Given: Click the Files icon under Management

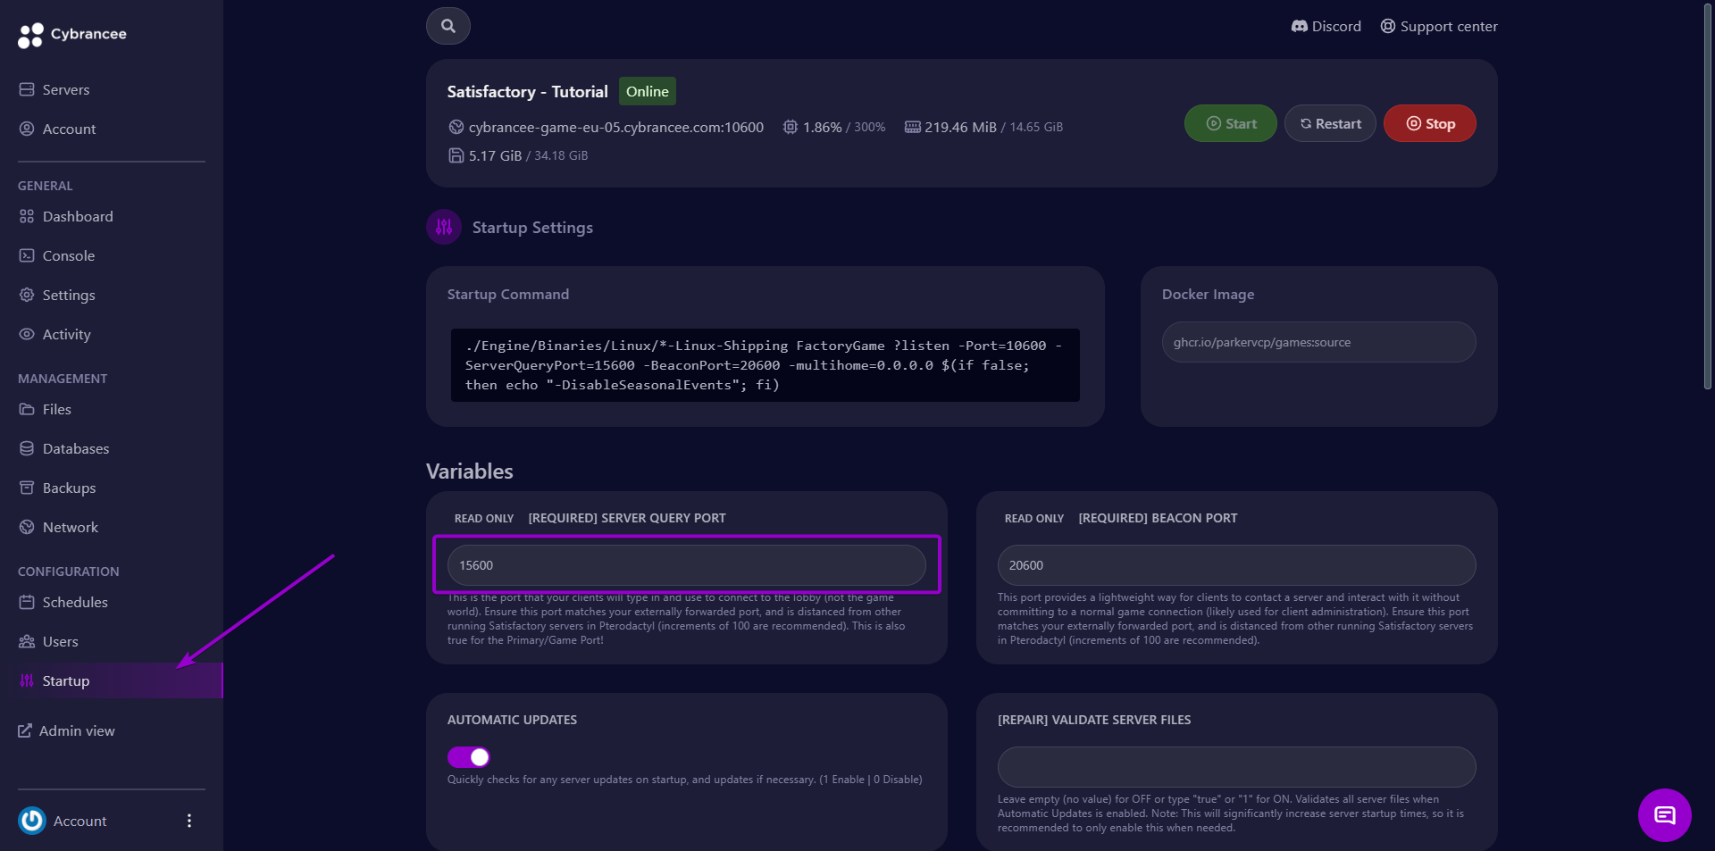Looking at the screenshot, I should (27, 409).
